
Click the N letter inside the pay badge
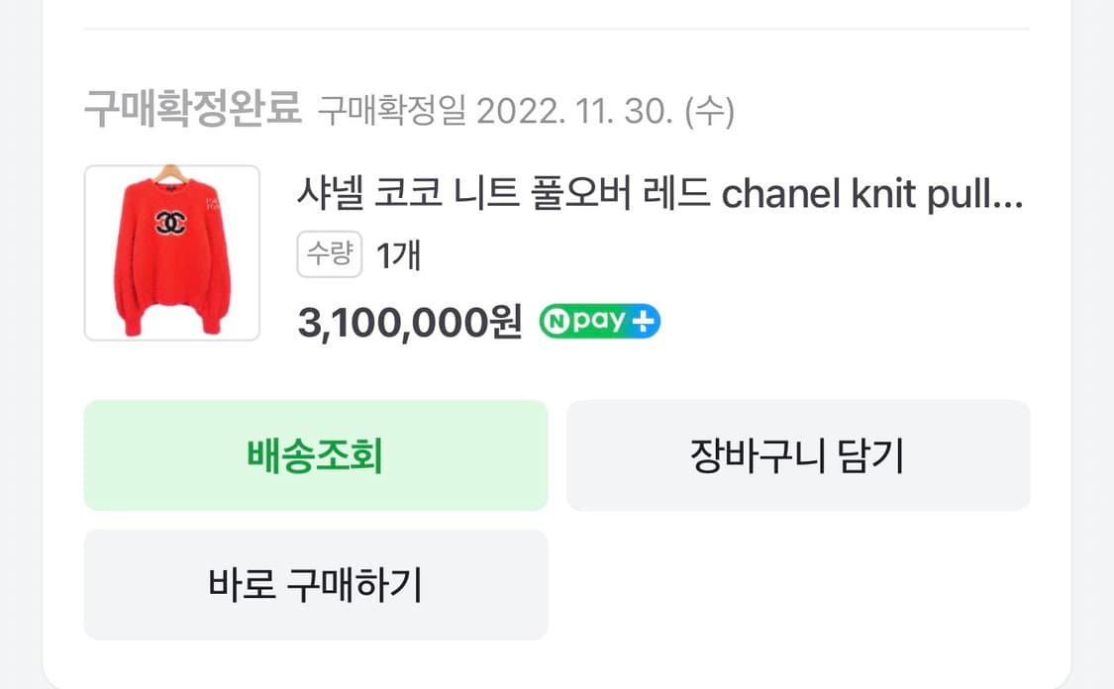click(x=560, y=320)
